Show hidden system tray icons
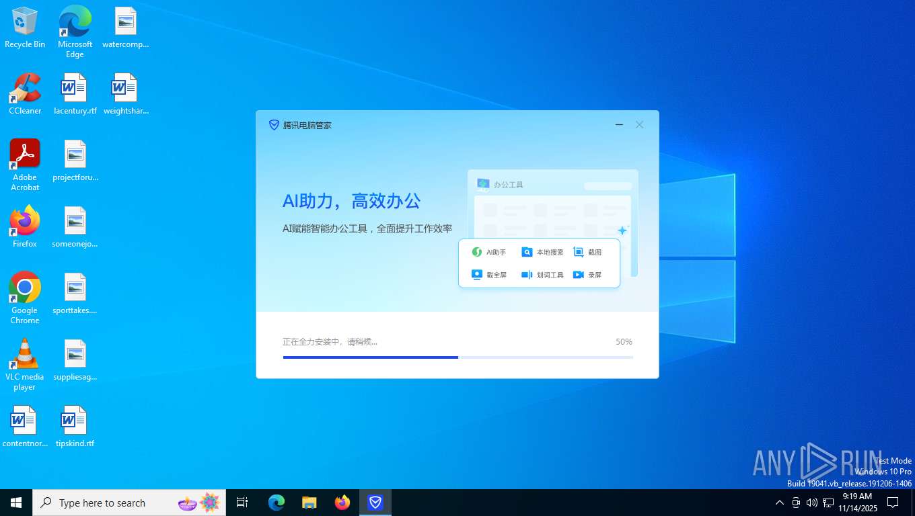This screenshot has height=516, width=915. [780, 503]
